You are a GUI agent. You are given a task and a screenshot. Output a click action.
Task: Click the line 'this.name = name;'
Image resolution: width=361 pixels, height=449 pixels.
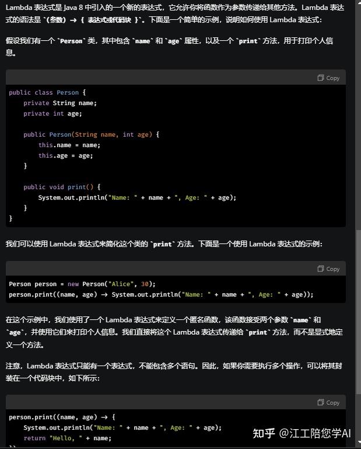point(69,145)
